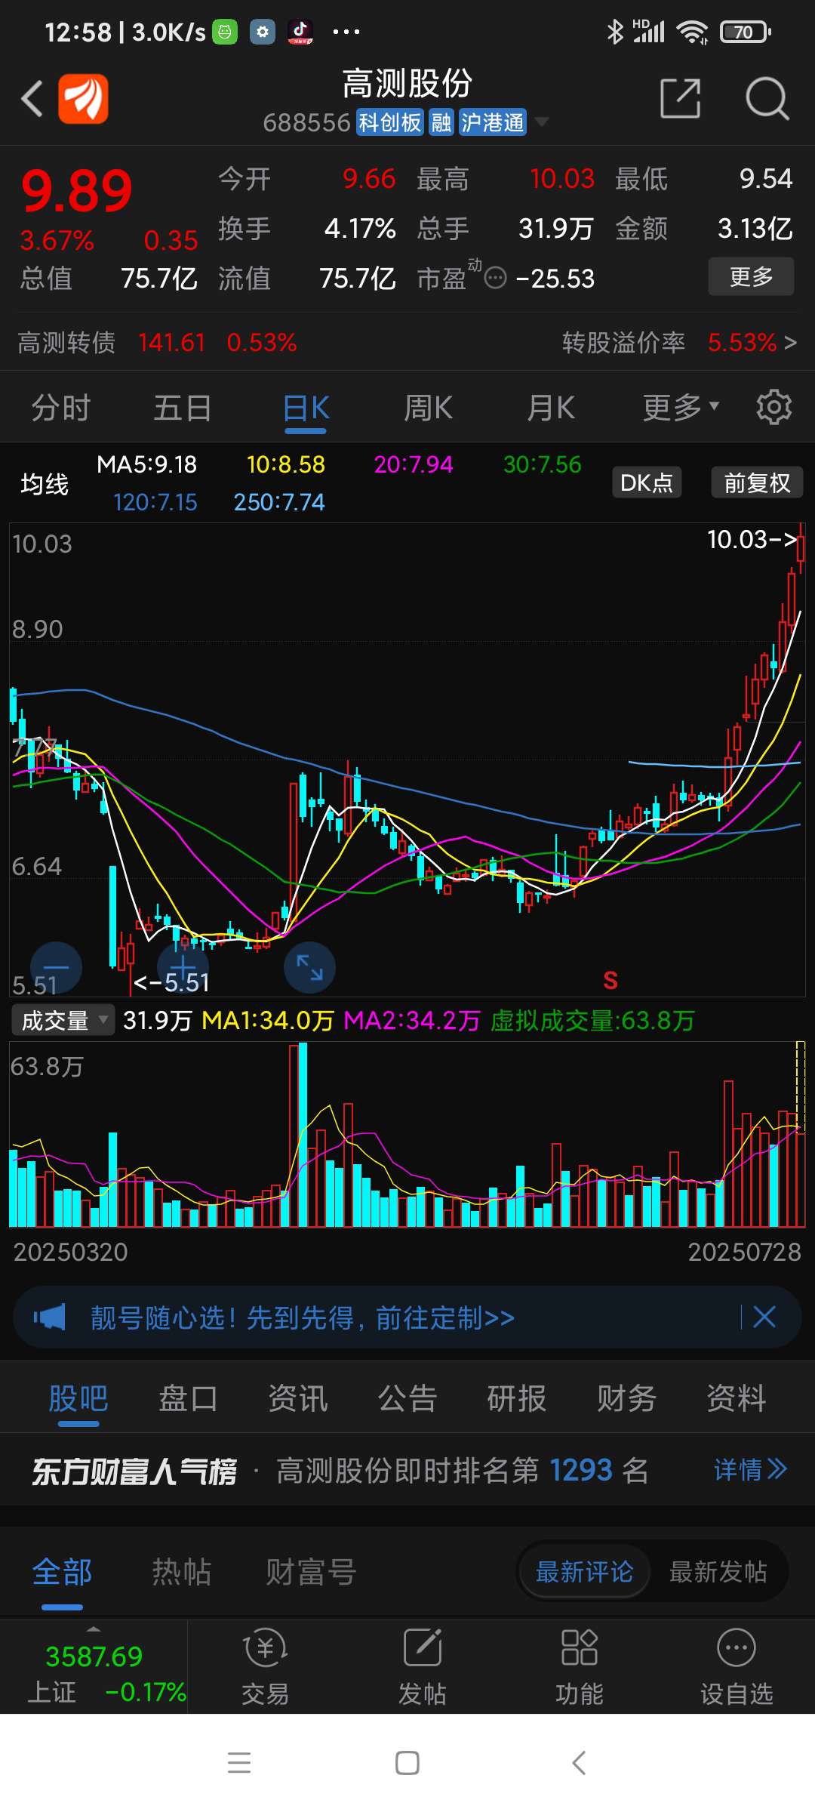This screenshot has height=1812, width=815.
Task: Tap latest candlestick near 10.03 high
Action: pyautogui.click(x=800, y=547)
